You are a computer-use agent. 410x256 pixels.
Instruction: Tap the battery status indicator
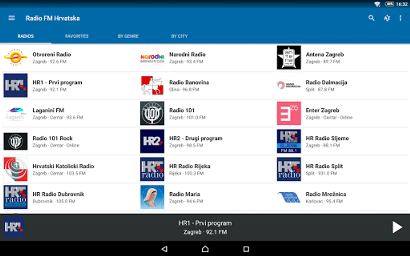[389, 4]
